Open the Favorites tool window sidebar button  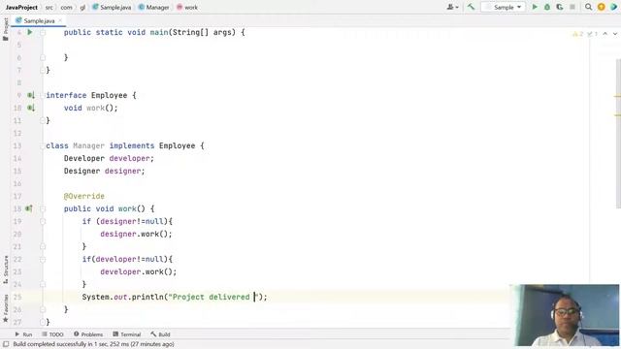click(6, 308)
